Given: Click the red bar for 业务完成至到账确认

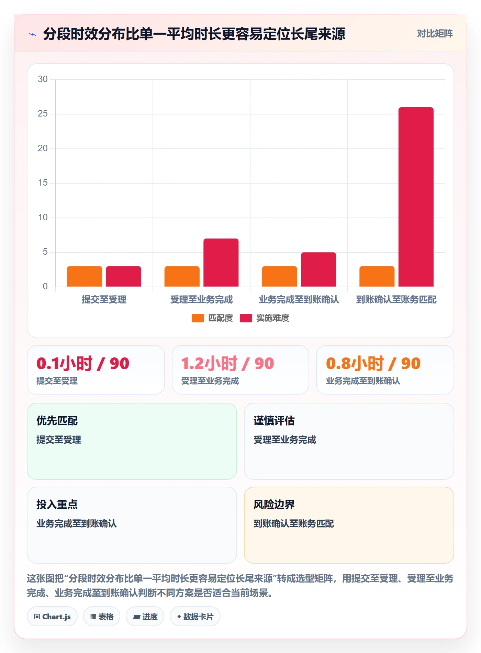Looking at the screenshot, I should [318, 269].
